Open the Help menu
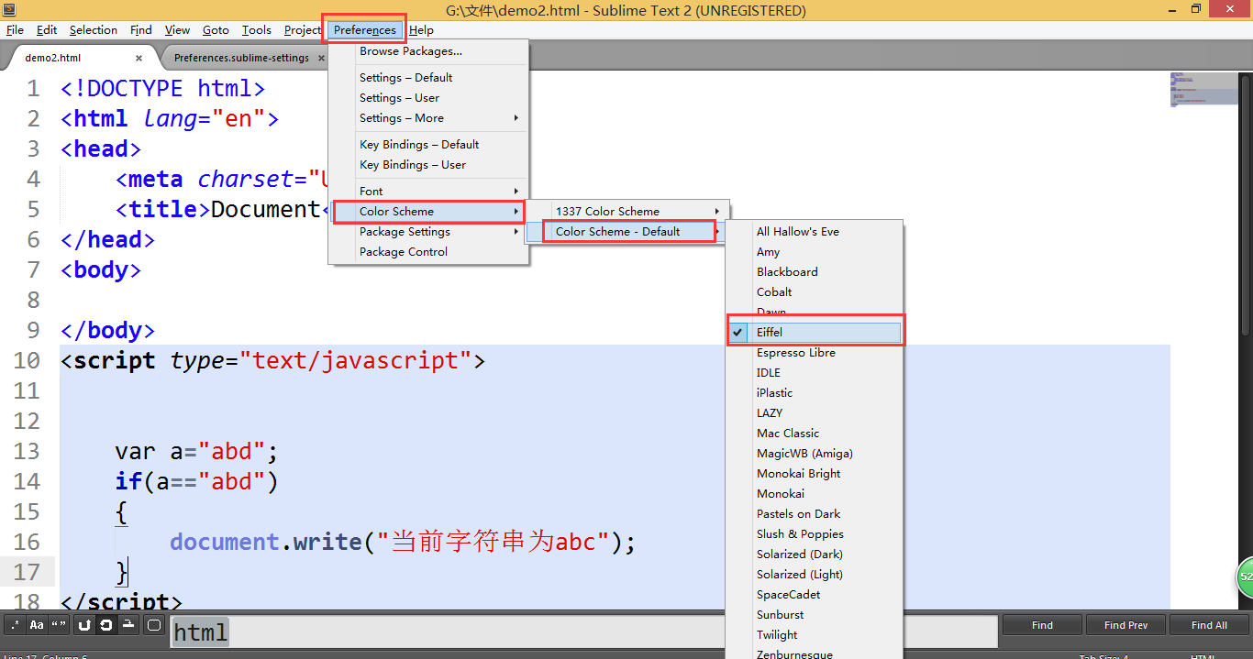Screen dimensions: 1253x659 pyautogui.click(x=421, y=30)
